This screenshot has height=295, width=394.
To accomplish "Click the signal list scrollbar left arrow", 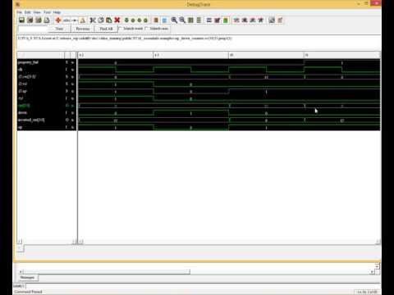I will coord(20,242).
